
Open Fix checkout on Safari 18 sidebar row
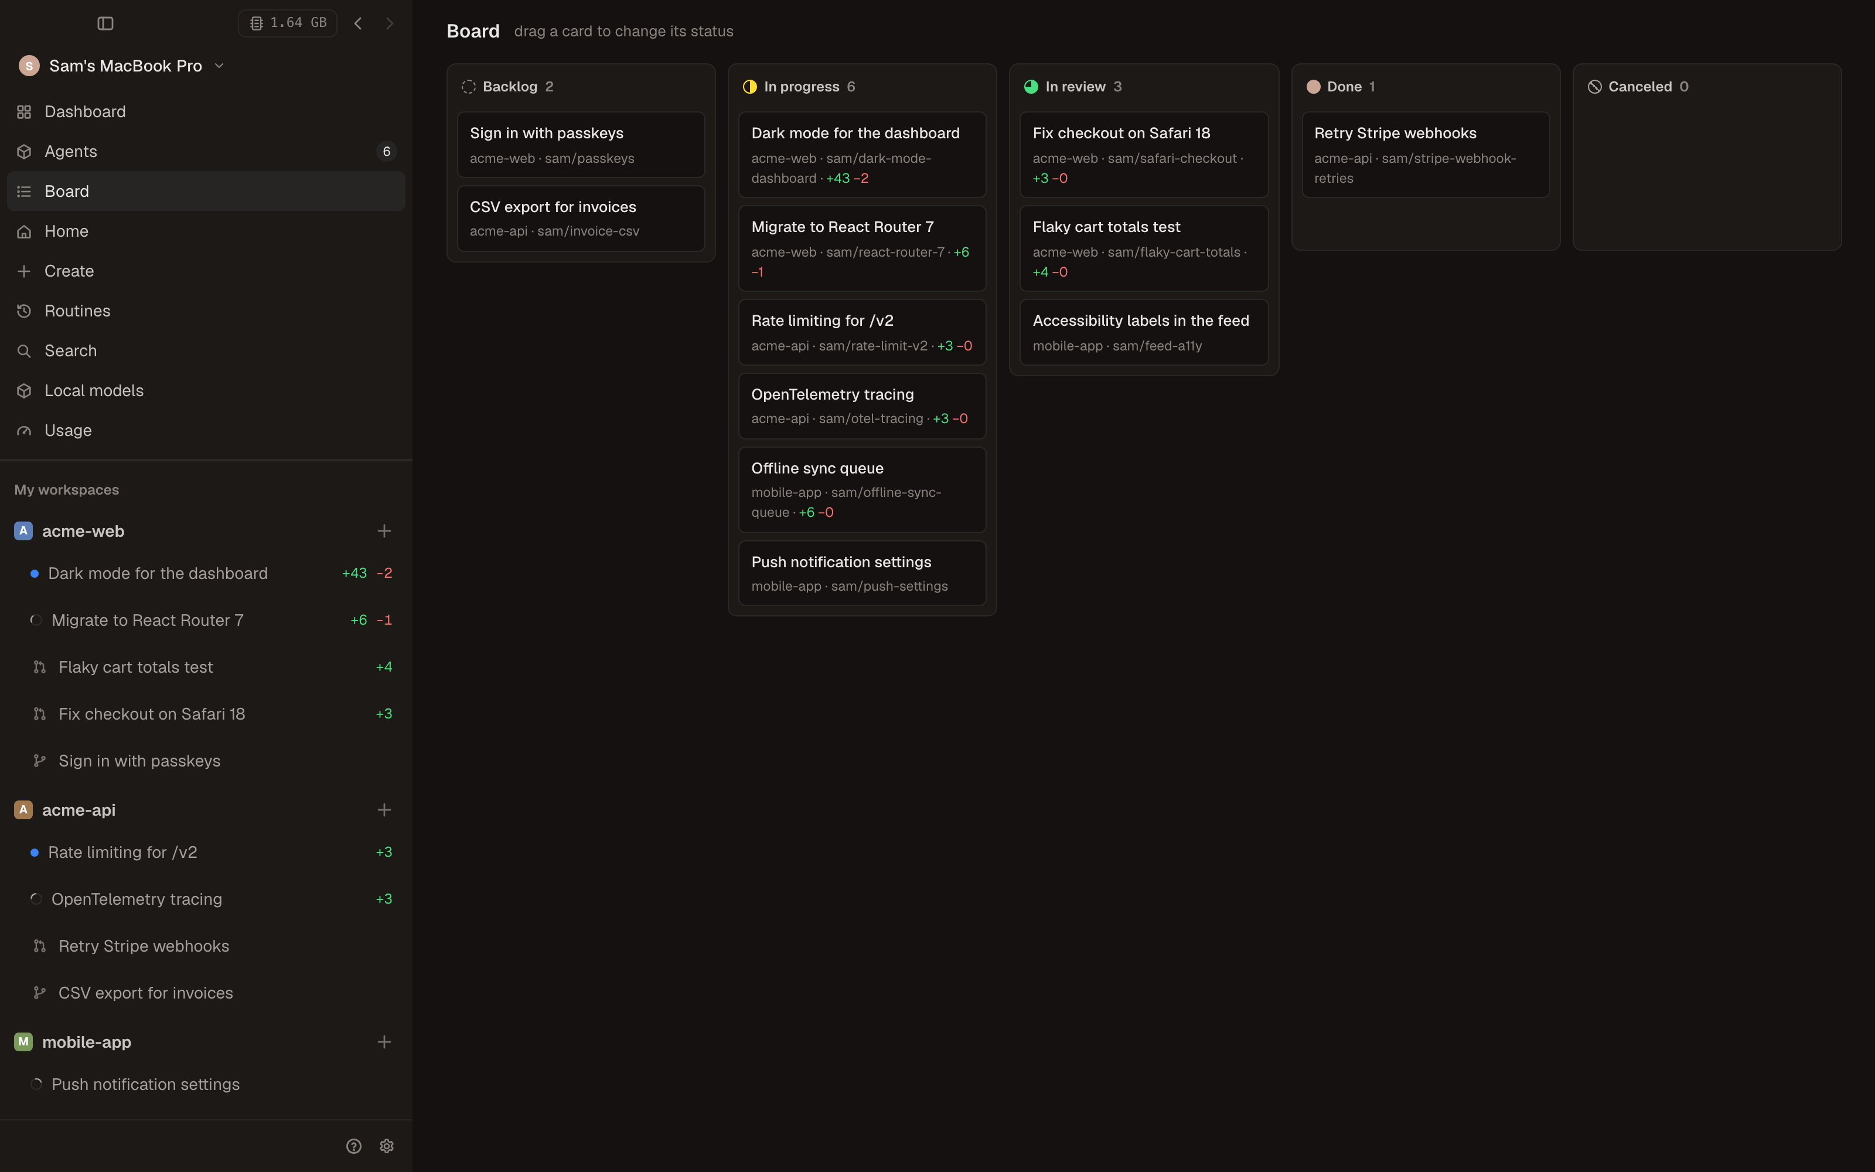pyautogui.click(x=206, y=714)
